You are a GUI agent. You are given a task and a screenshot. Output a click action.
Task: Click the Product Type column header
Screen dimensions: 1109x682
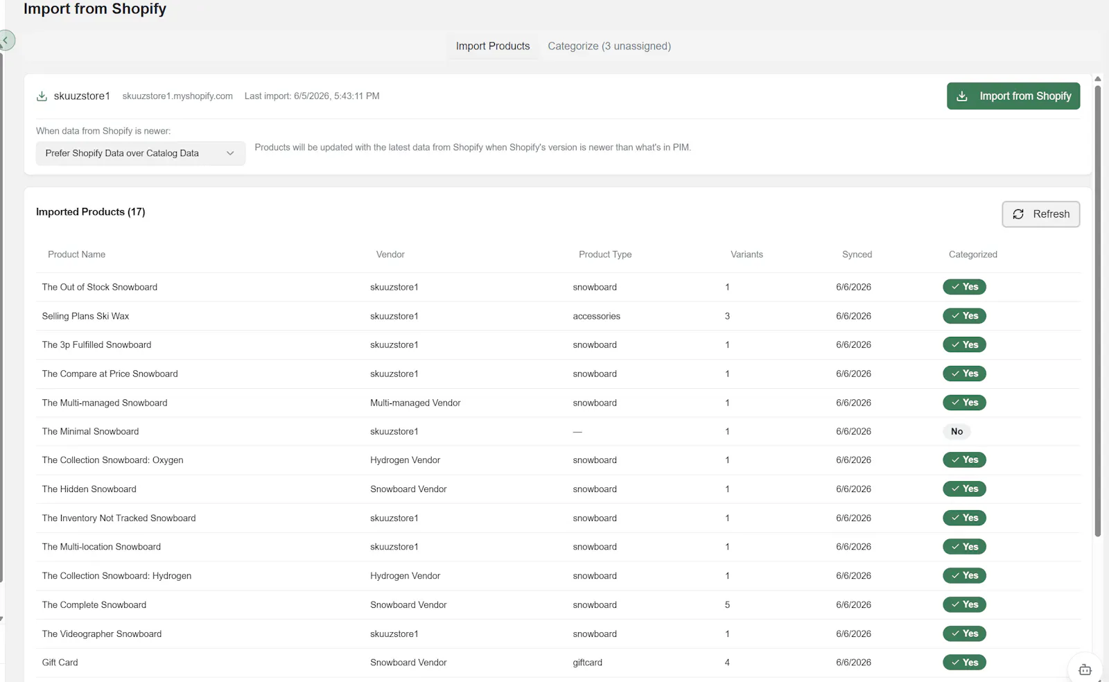tap(605, 254)
